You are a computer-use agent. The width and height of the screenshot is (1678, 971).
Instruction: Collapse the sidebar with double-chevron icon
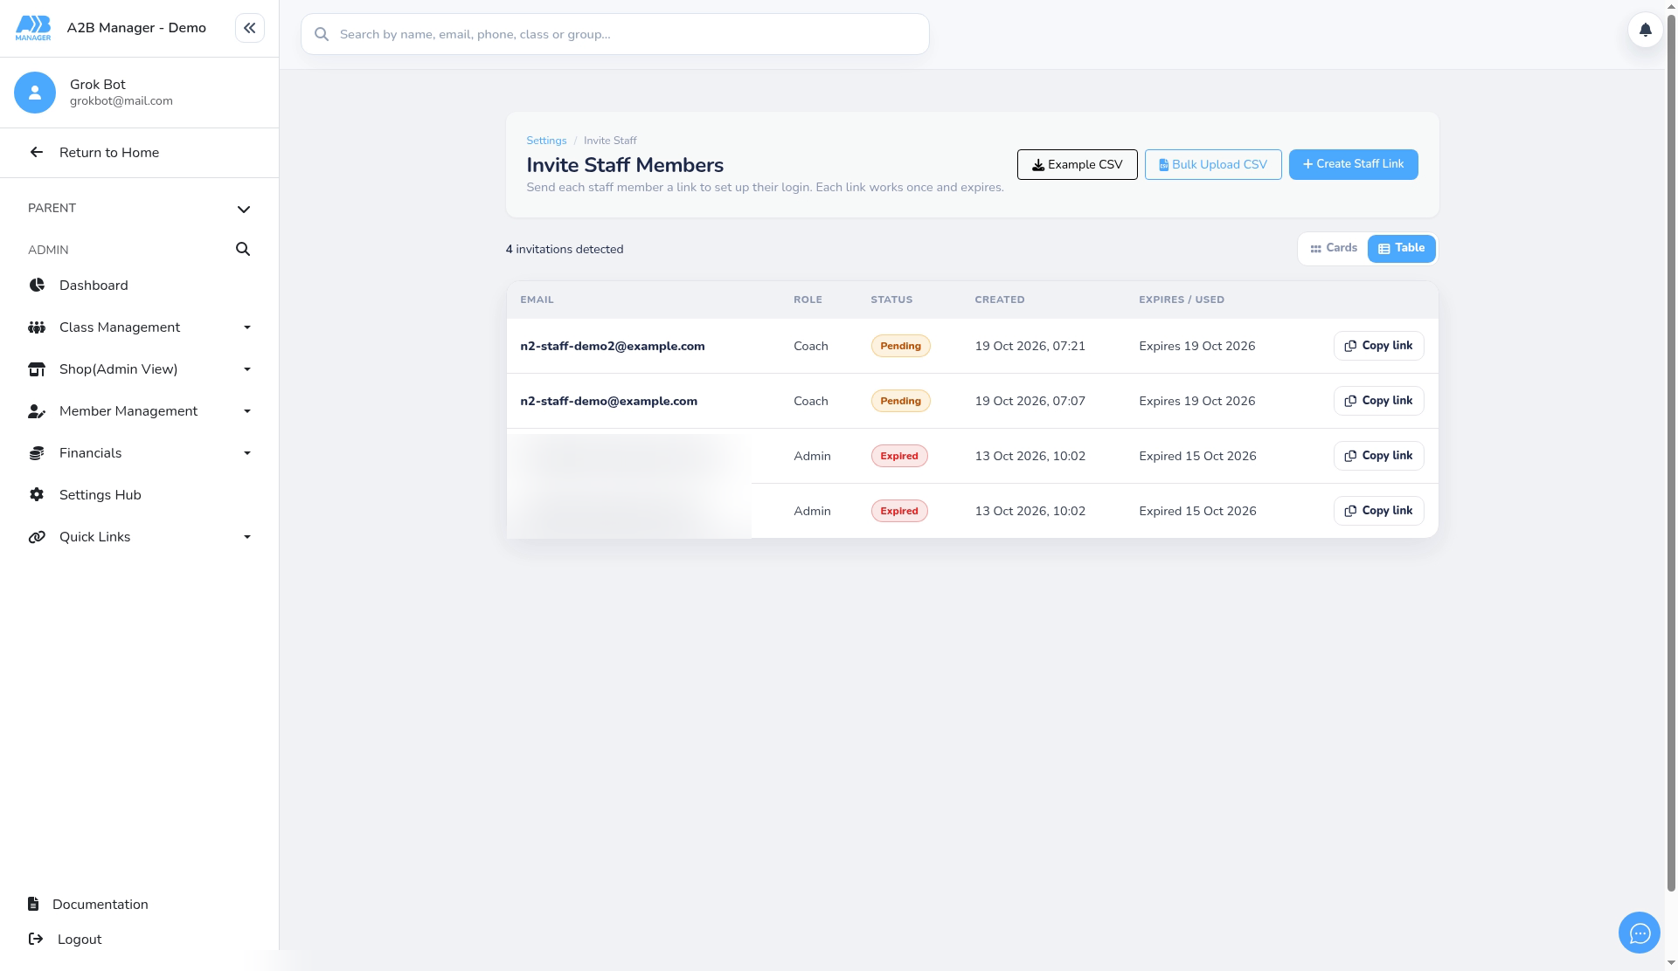(249, 28)
